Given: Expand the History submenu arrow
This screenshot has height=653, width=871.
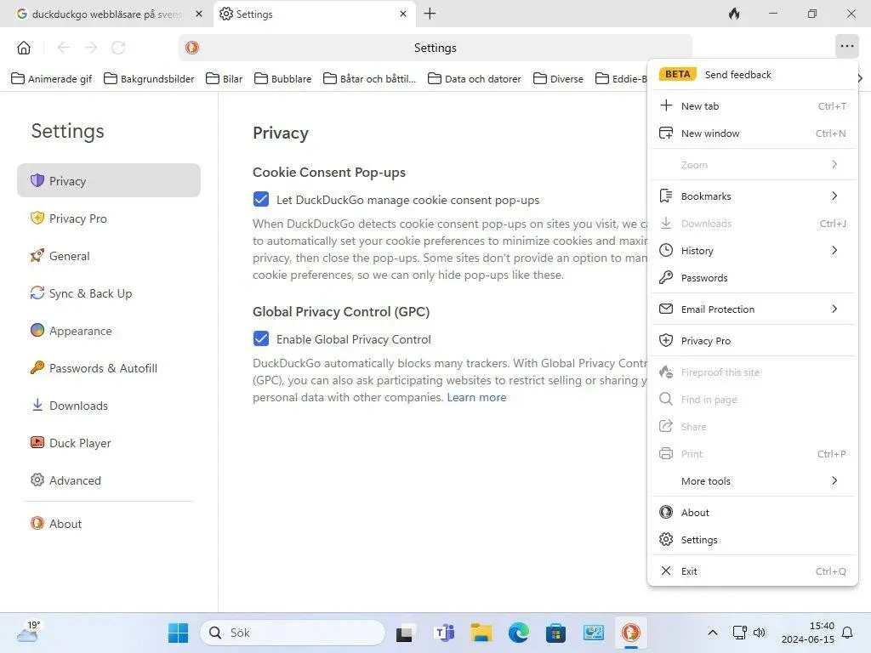Looking at the screenshot, I should tap(834, 251).
